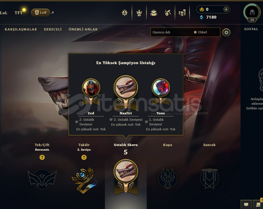Open the Clash icon in top bar
The width and height of the screenshot is (263, 209).
coord(125,13)
